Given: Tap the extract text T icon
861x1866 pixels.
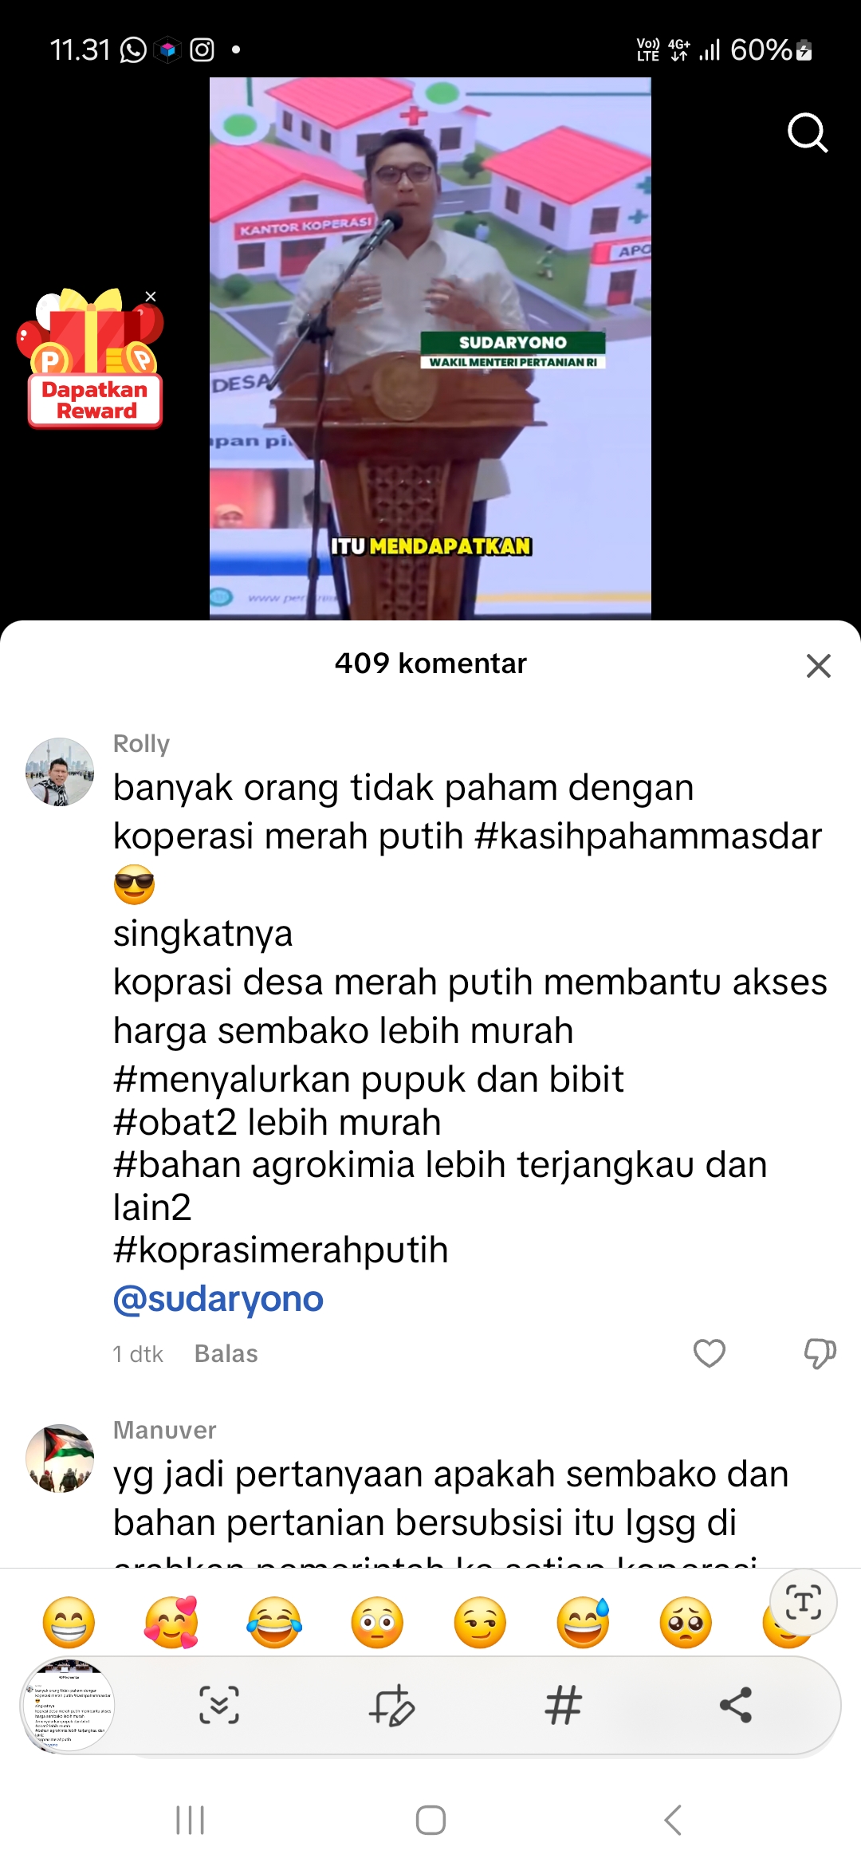Looking at the screenshot, I should 804,1602.
